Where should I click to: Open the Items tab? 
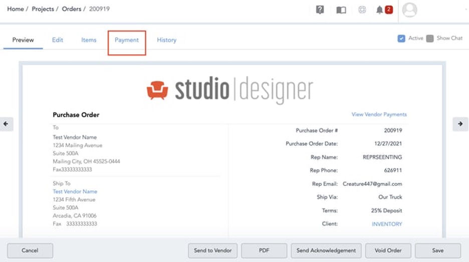pos(89,40)
